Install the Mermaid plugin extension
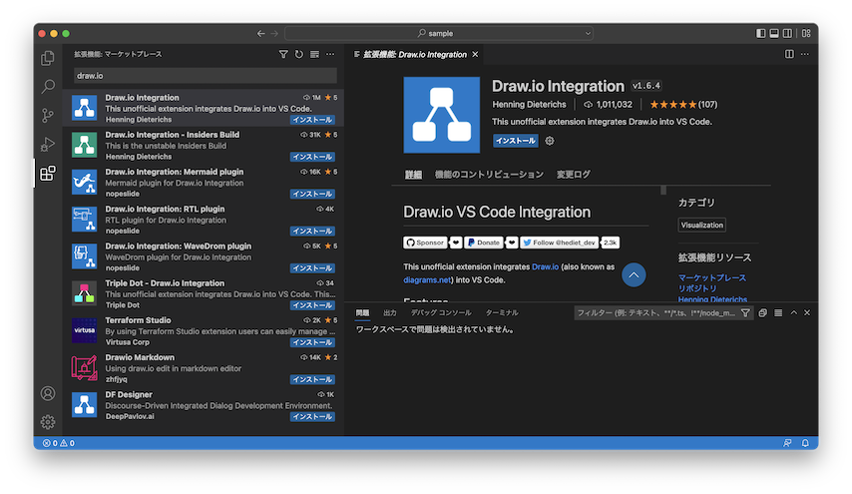This screenshot has height=494, width=852. tap(312, 194)
